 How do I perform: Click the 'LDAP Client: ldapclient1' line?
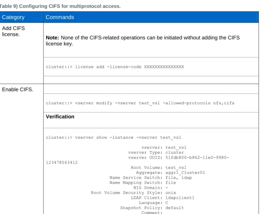point(162,198)
